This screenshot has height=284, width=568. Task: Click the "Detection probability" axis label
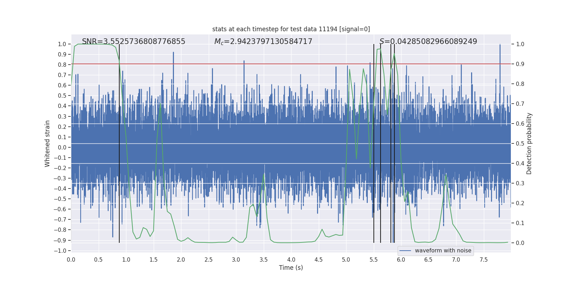529,143
